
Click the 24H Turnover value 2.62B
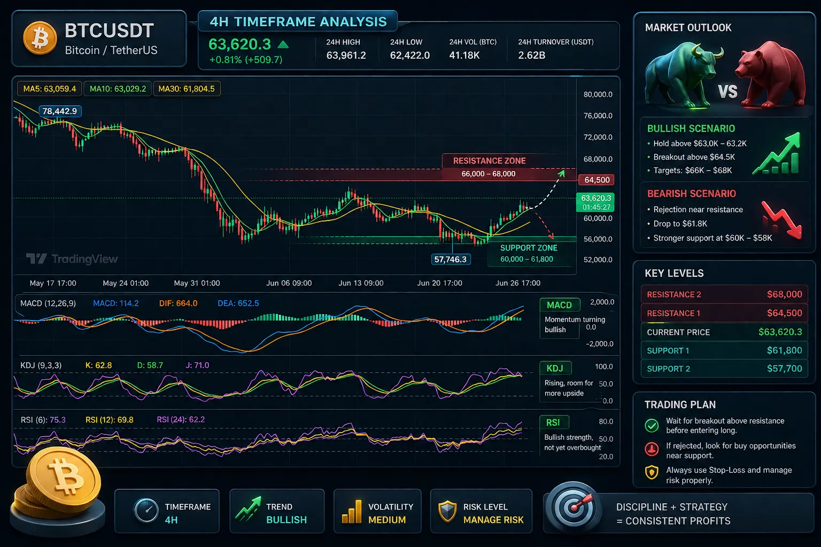pos(531,55)
